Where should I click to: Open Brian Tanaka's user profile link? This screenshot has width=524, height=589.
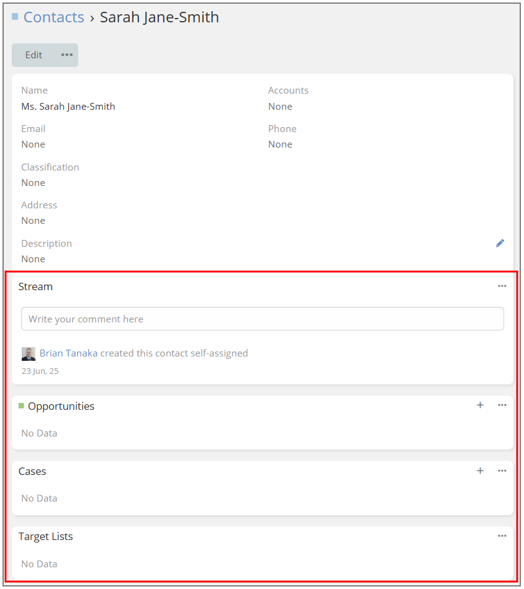tap(68, 353)
